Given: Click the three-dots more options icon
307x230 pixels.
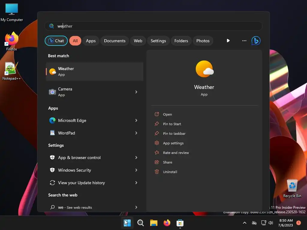Looking at the screenshot, I should coord(244,41).
